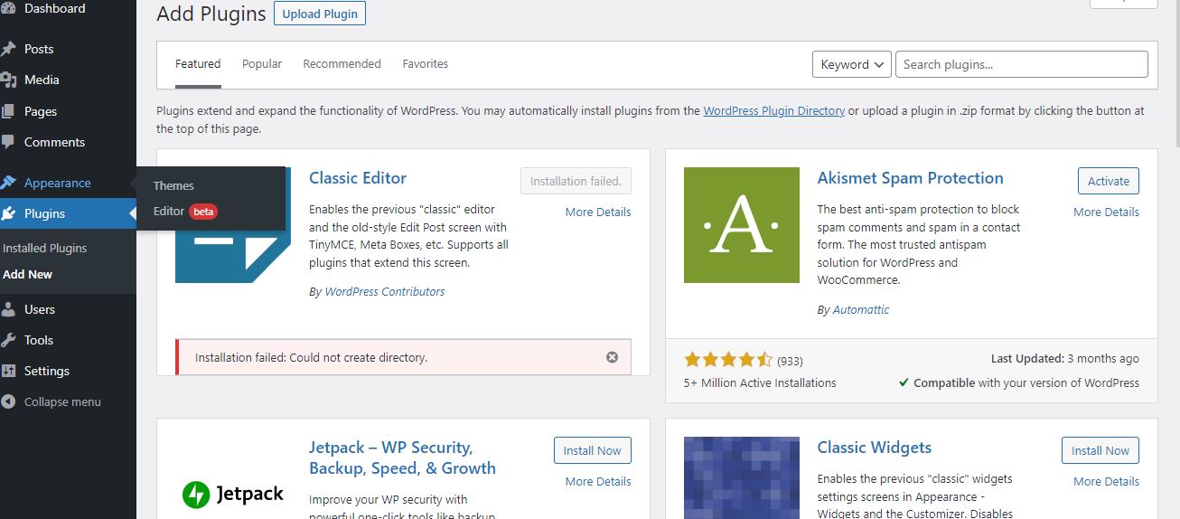
Task: Open More Details for Classic Widgets
Action: click(x=1106, y=481)
